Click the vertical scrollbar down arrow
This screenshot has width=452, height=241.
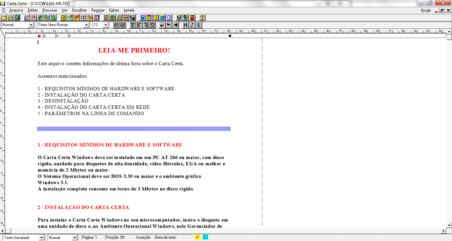pos(449,225)
